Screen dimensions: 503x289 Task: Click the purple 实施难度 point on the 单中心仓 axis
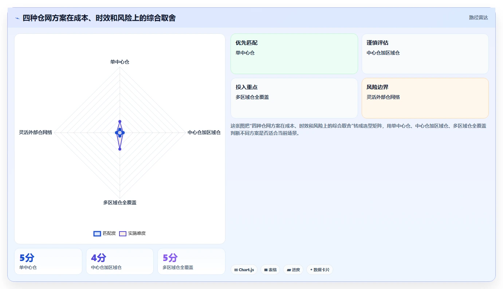pos(120,121)
